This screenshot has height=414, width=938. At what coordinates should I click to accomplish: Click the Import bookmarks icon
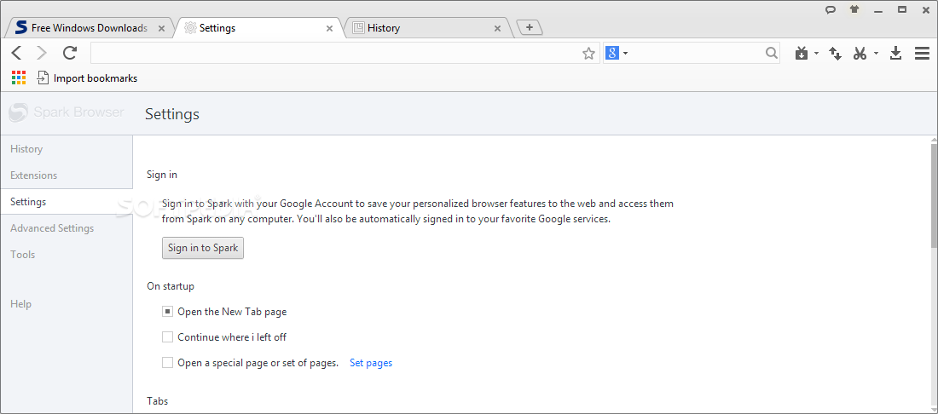(43, 78)
